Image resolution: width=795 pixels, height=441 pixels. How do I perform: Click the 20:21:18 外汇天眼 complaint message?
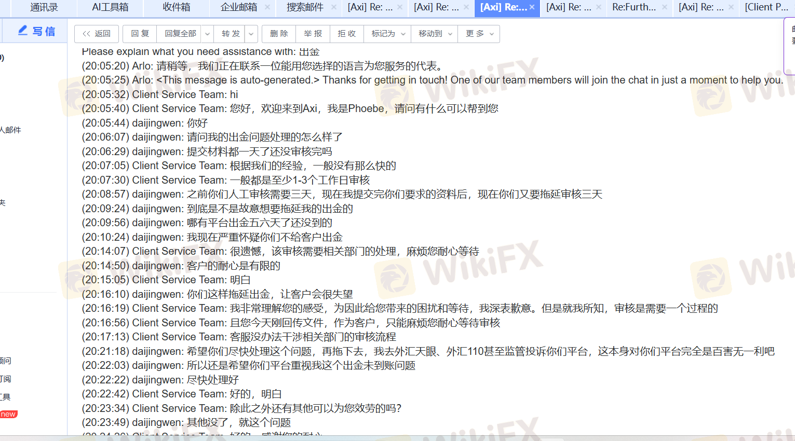click(x=428, y=351)
